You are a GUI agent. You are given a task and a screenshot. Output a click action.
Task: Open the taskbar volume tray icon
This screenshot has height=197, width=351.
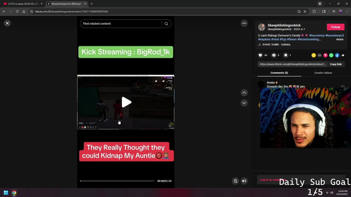pos(332,193)
